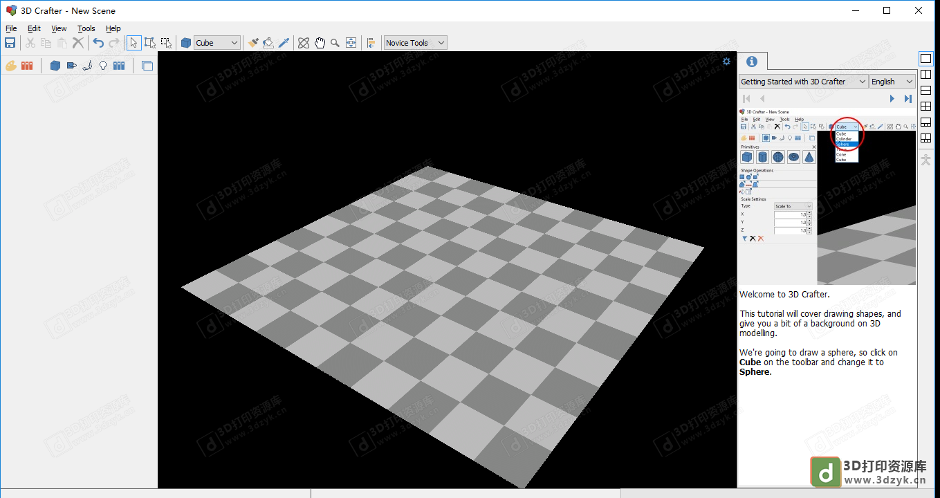Image resolution: width=940 pixels, height=498 pixels.
Task: Click the Delete X icon
Action: (x=78, y=43)
